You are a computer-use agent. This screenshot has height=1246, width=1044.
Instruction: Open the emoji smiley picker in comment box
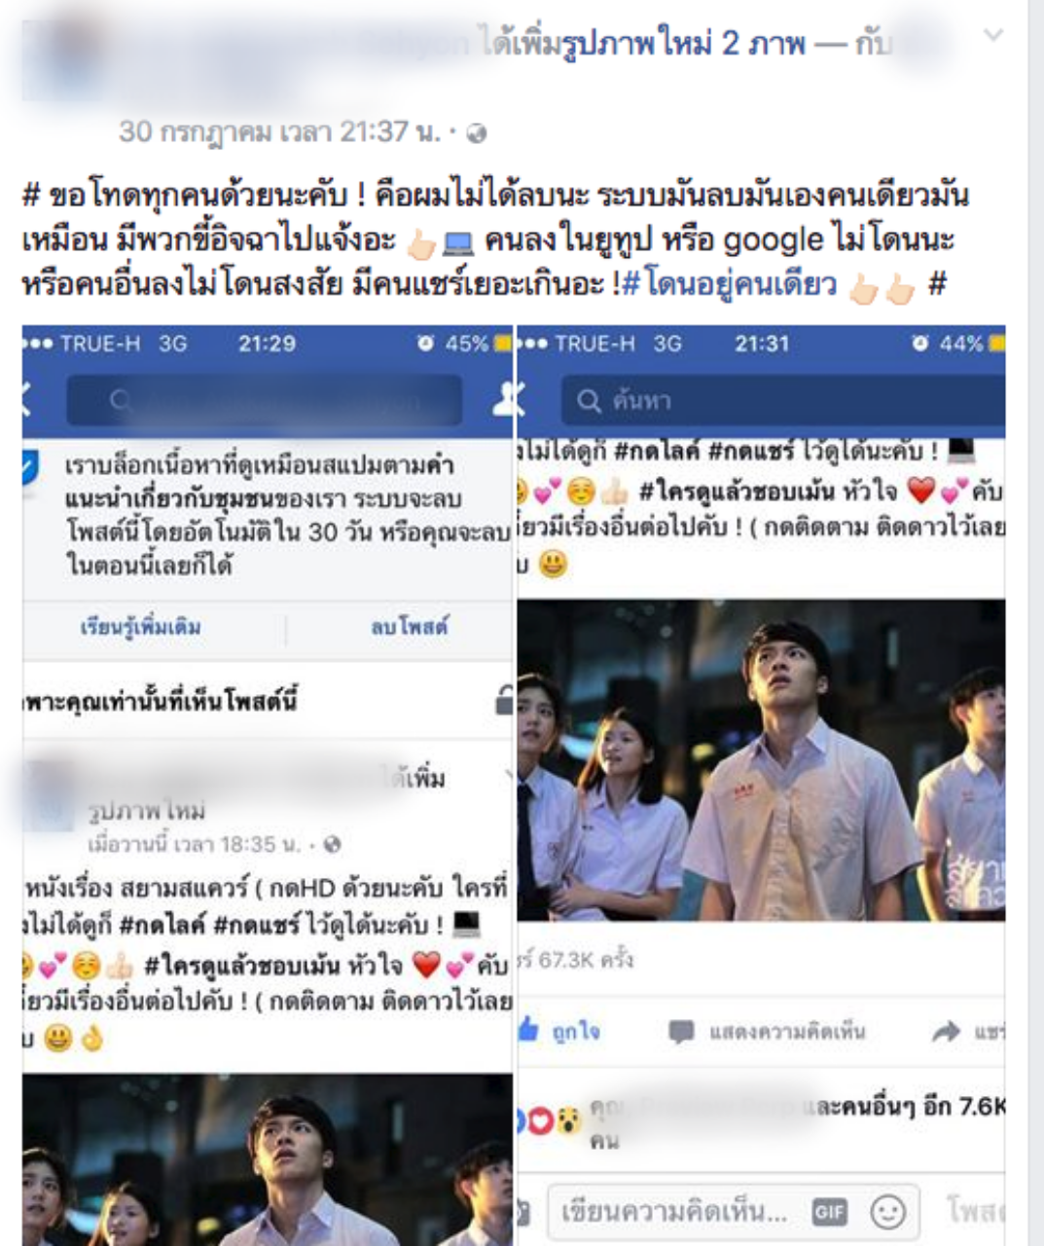click(887, 1212)
